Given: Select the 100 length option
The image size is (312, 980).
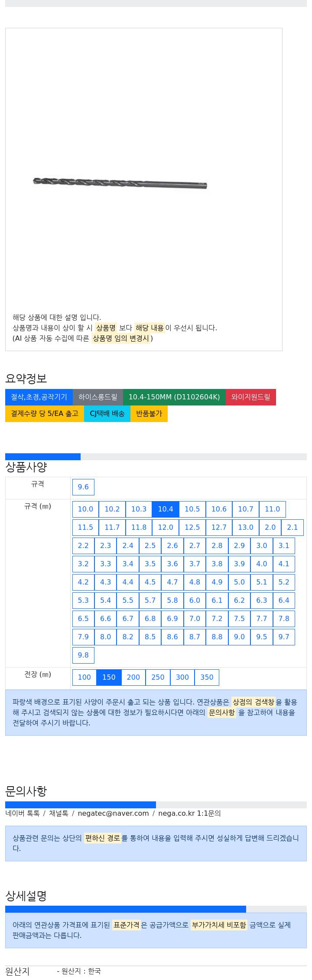Looking at the screenshot, I should pyautogui.click(x=84, y=677).
